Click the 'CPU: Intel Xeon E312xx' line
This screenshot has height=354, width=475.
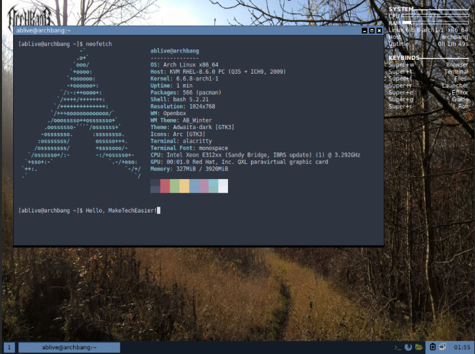(x=256, y=155)
